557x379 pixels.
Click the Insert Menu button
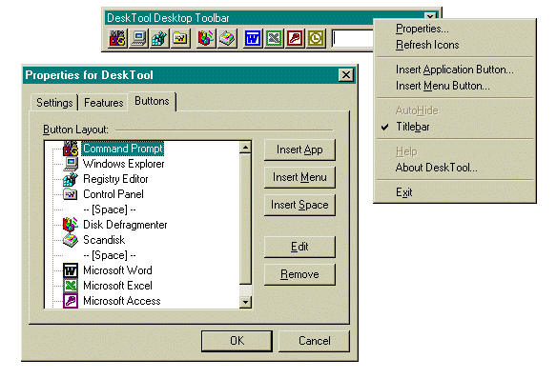point(299,177)
